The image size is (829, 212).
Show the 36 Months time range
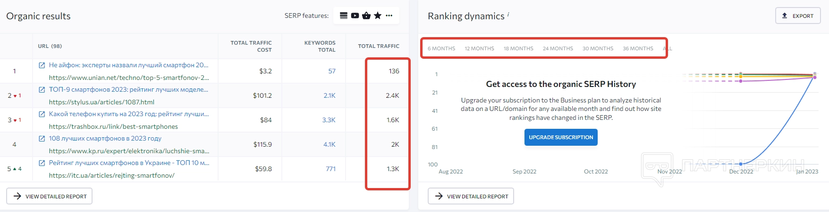coord(638,48)
